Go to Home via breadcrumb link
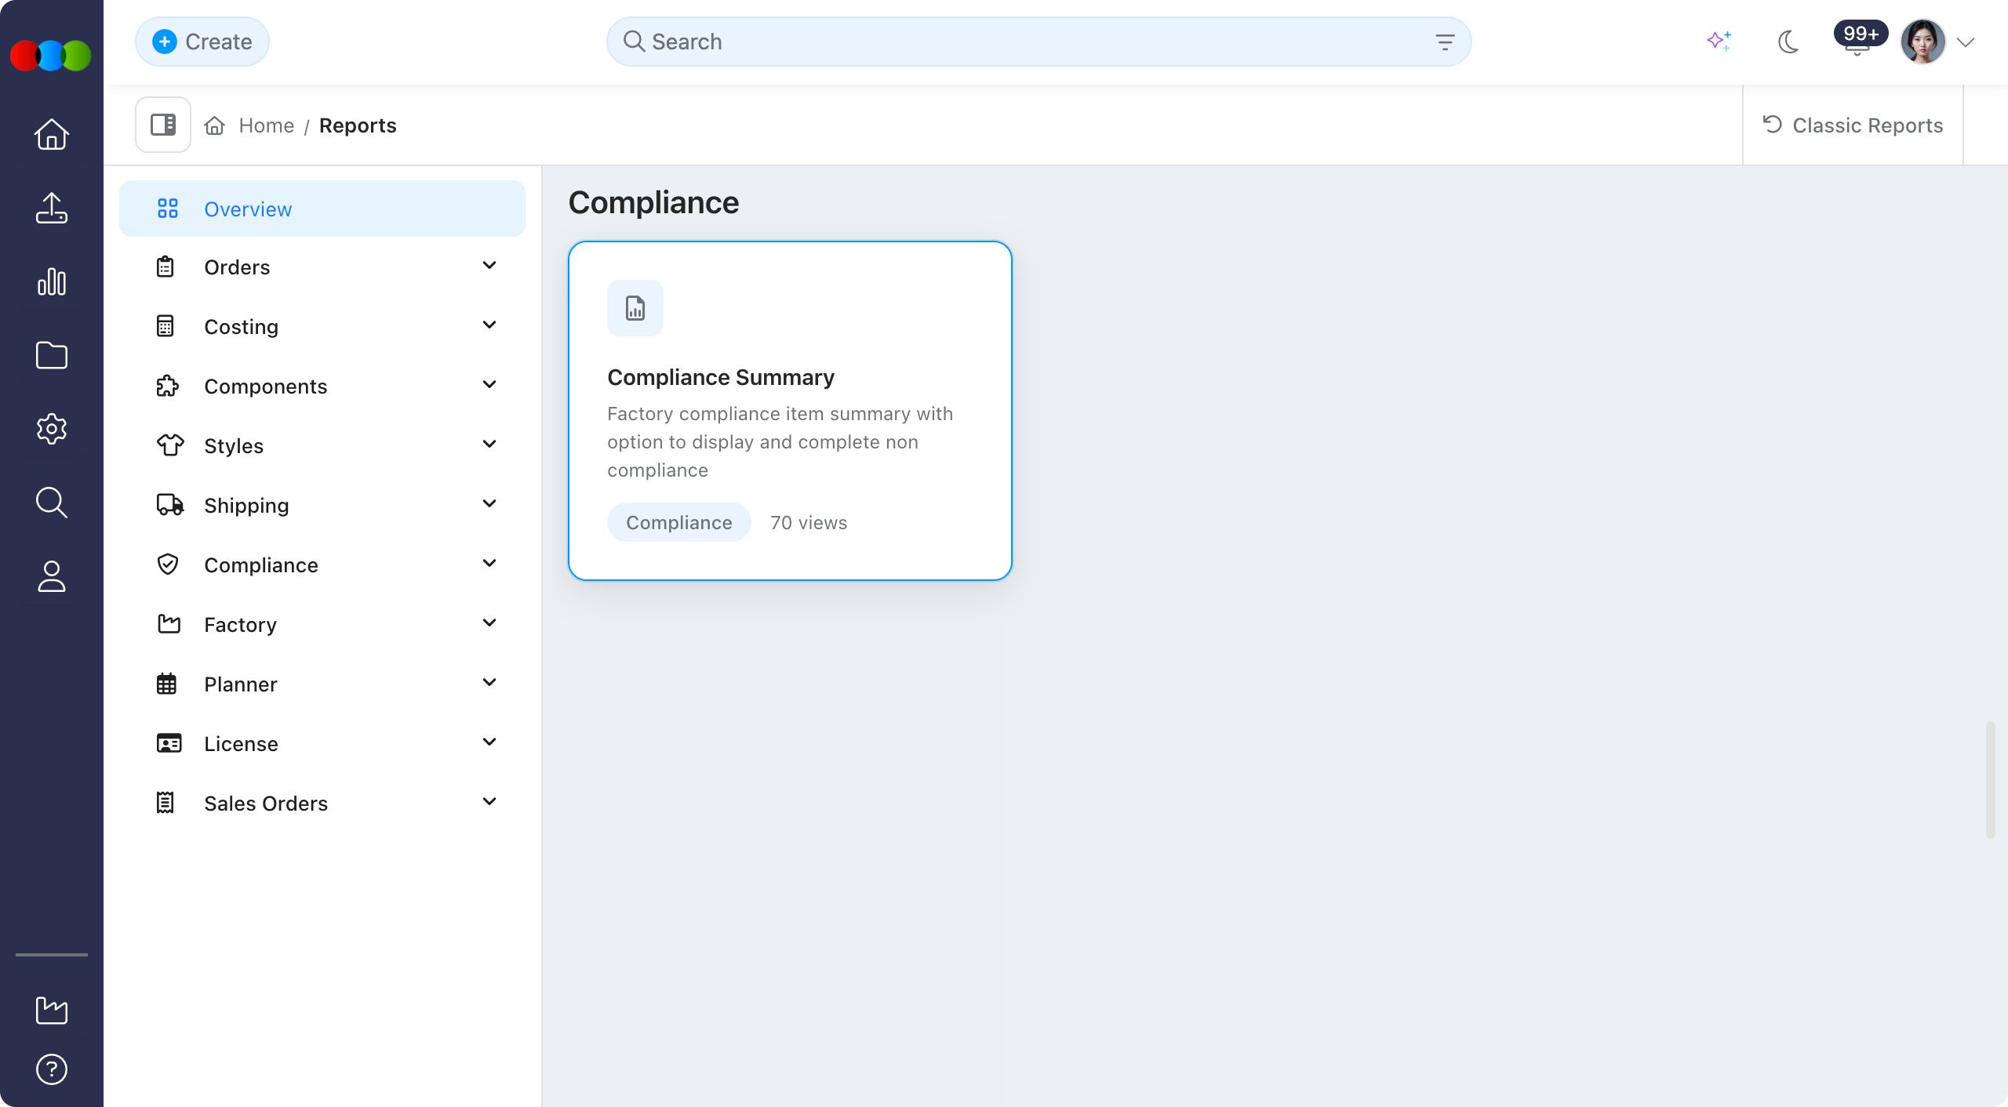Image resolution: width=2008 pixels, height=1107 pixels. (267, 125)
